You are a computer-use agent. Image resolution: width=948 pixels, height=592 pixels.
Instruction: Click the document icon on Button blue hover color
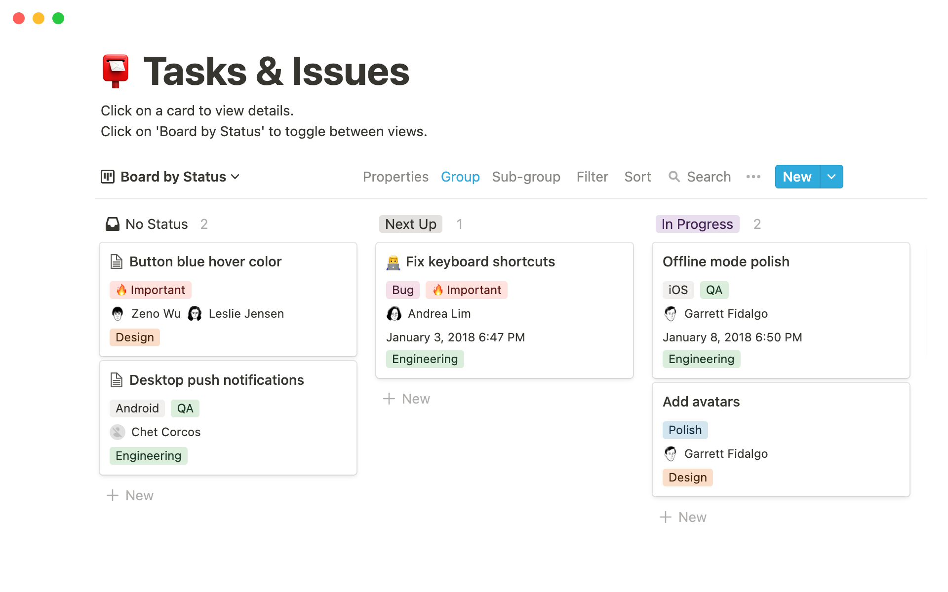point(118,261)
